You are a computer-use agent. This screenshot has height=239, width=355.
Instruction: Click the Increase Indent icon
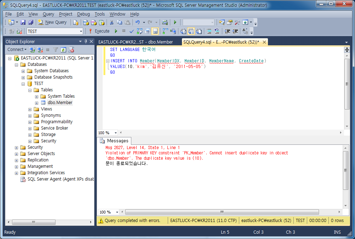coord(235,31)
